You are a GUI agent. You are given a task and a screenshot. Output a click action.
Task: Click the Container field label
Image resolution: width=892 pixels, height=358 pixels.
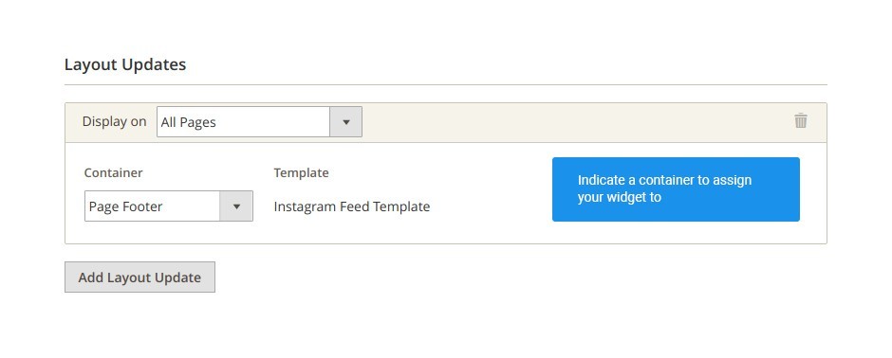point(113,173)
